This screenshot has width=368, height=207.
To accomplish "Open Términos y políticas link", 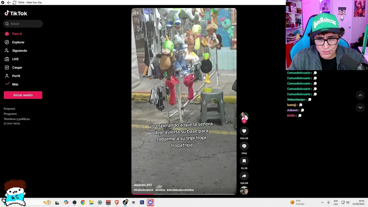I will pos(17,119).
